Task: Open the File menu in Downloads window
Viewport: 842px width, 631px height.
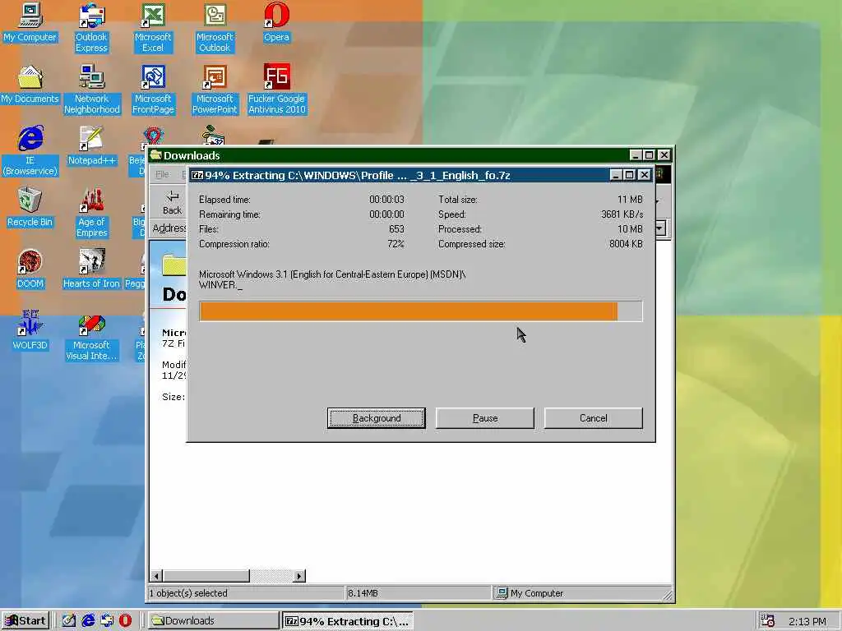Action: 162,174
